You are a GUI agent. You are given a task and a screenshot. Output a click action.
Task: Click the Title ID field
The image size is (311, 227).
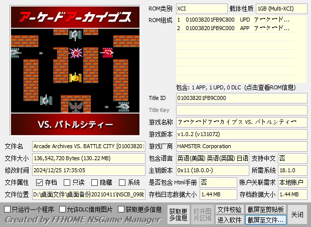241,98
